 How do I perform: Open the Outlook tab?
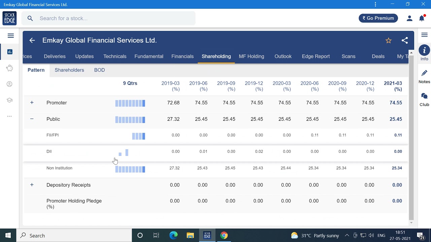coord(283,56)
